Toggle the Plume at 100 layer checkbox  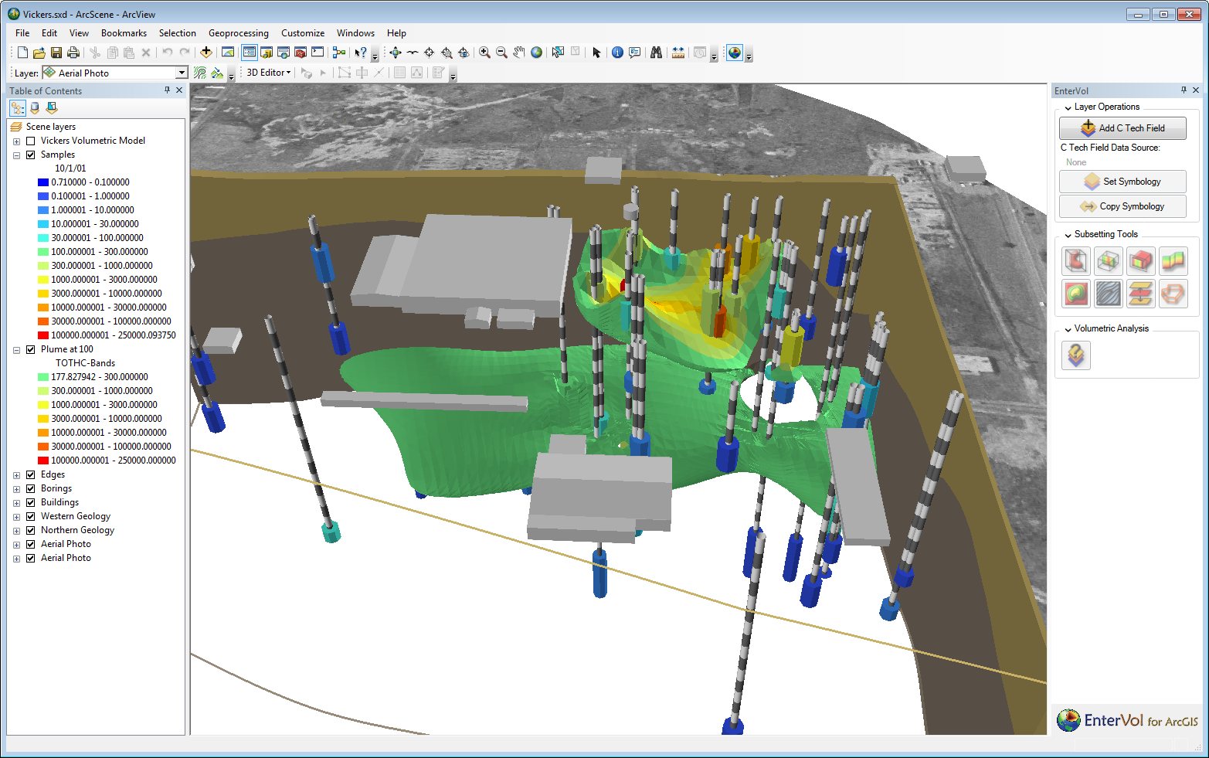tap(31, 349)
